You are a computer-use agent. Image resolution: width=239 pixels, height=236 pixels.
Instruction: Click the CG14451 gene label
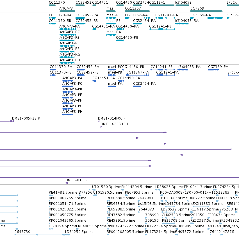[100, 3]
